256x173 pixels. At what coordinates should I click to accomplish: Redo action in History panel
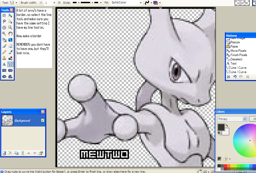[241, 77]
